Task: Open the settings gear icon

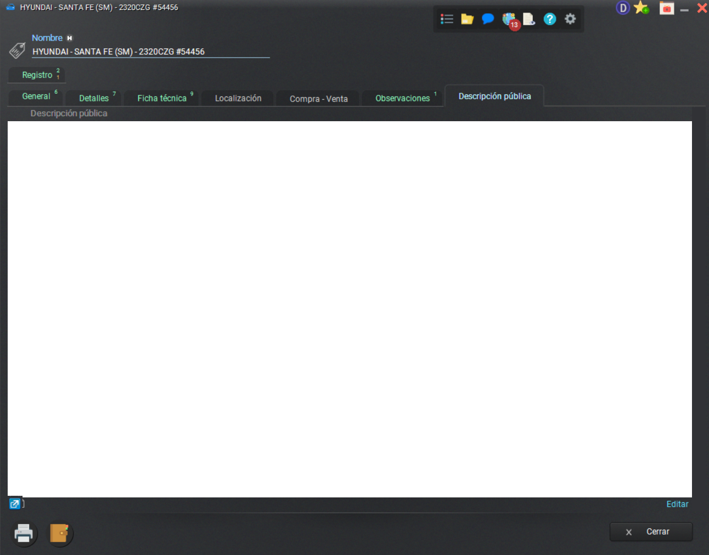Action: coord(570,19)
